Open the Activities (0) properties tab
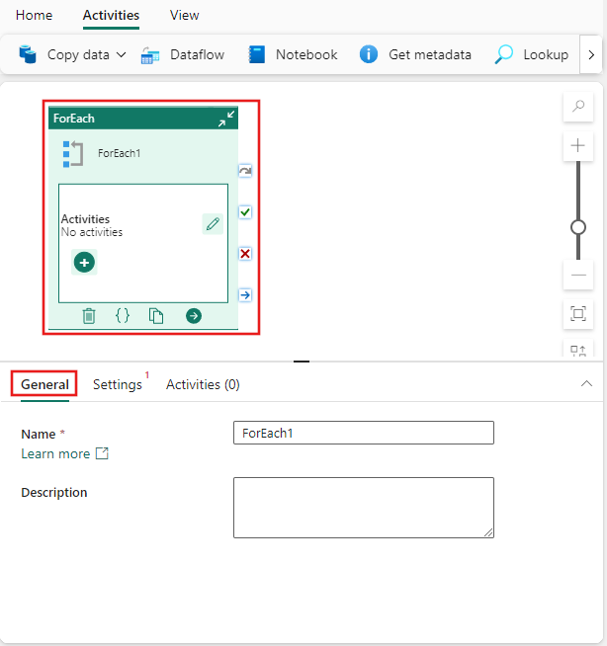607x646 pixels. point(203,384)
